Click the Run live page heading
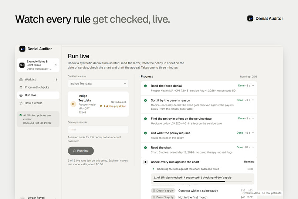 tap(78, 56)
